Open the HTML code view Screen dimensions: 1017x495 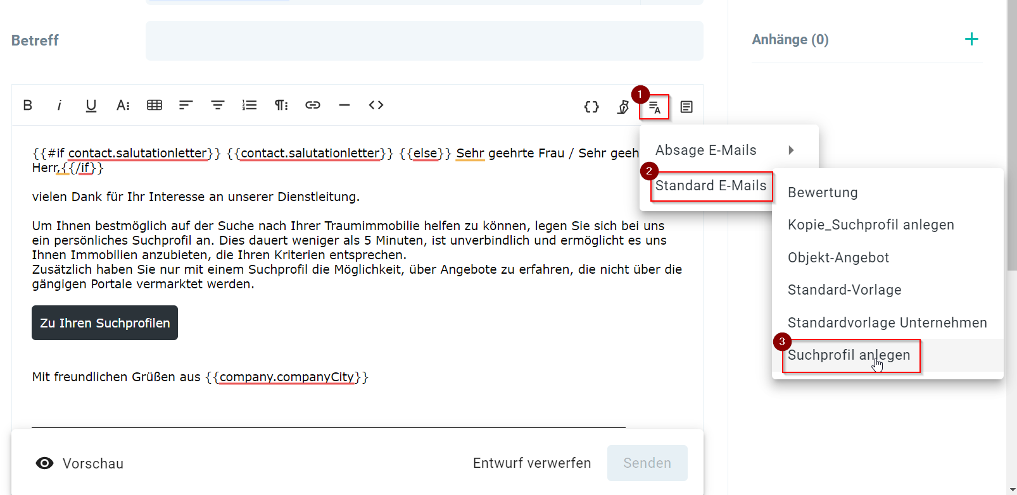click(376, 106)
